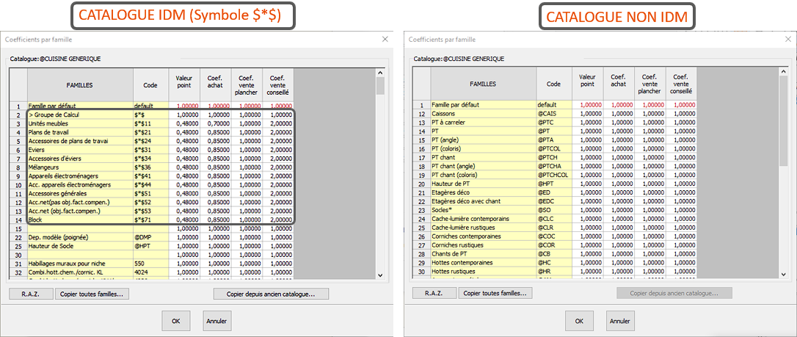
Task: Select the 'Hauteur de PT' family cell
Action: point(484,184)
